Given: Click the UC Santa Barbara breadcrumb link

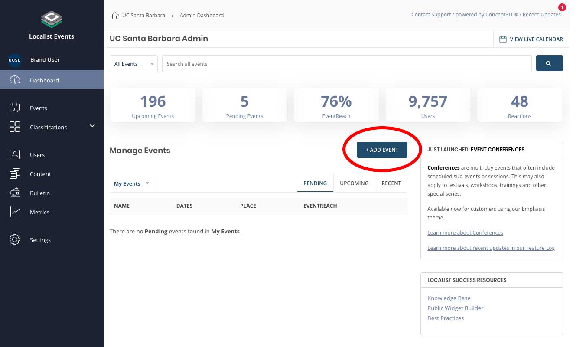Looking at the screenshot, I should pyautogui.click(x=143, y=16).
